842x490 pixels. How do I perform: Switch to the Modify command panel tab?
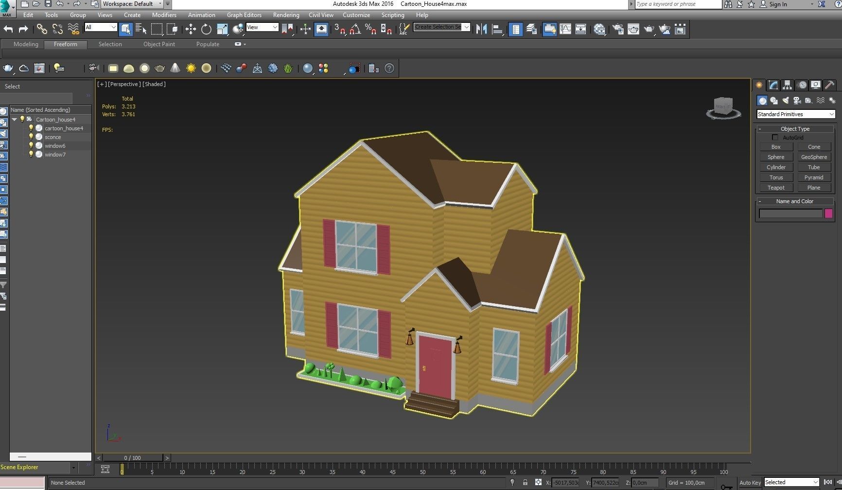(773, 85)
